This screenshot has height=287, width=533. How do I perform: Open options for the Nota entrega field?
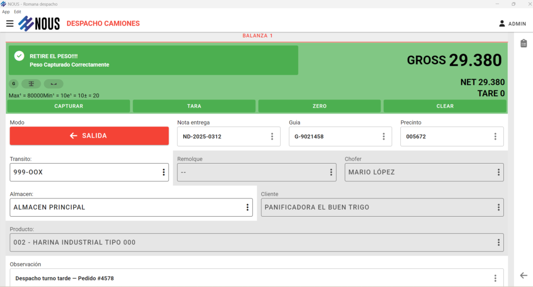coord(272,136)
